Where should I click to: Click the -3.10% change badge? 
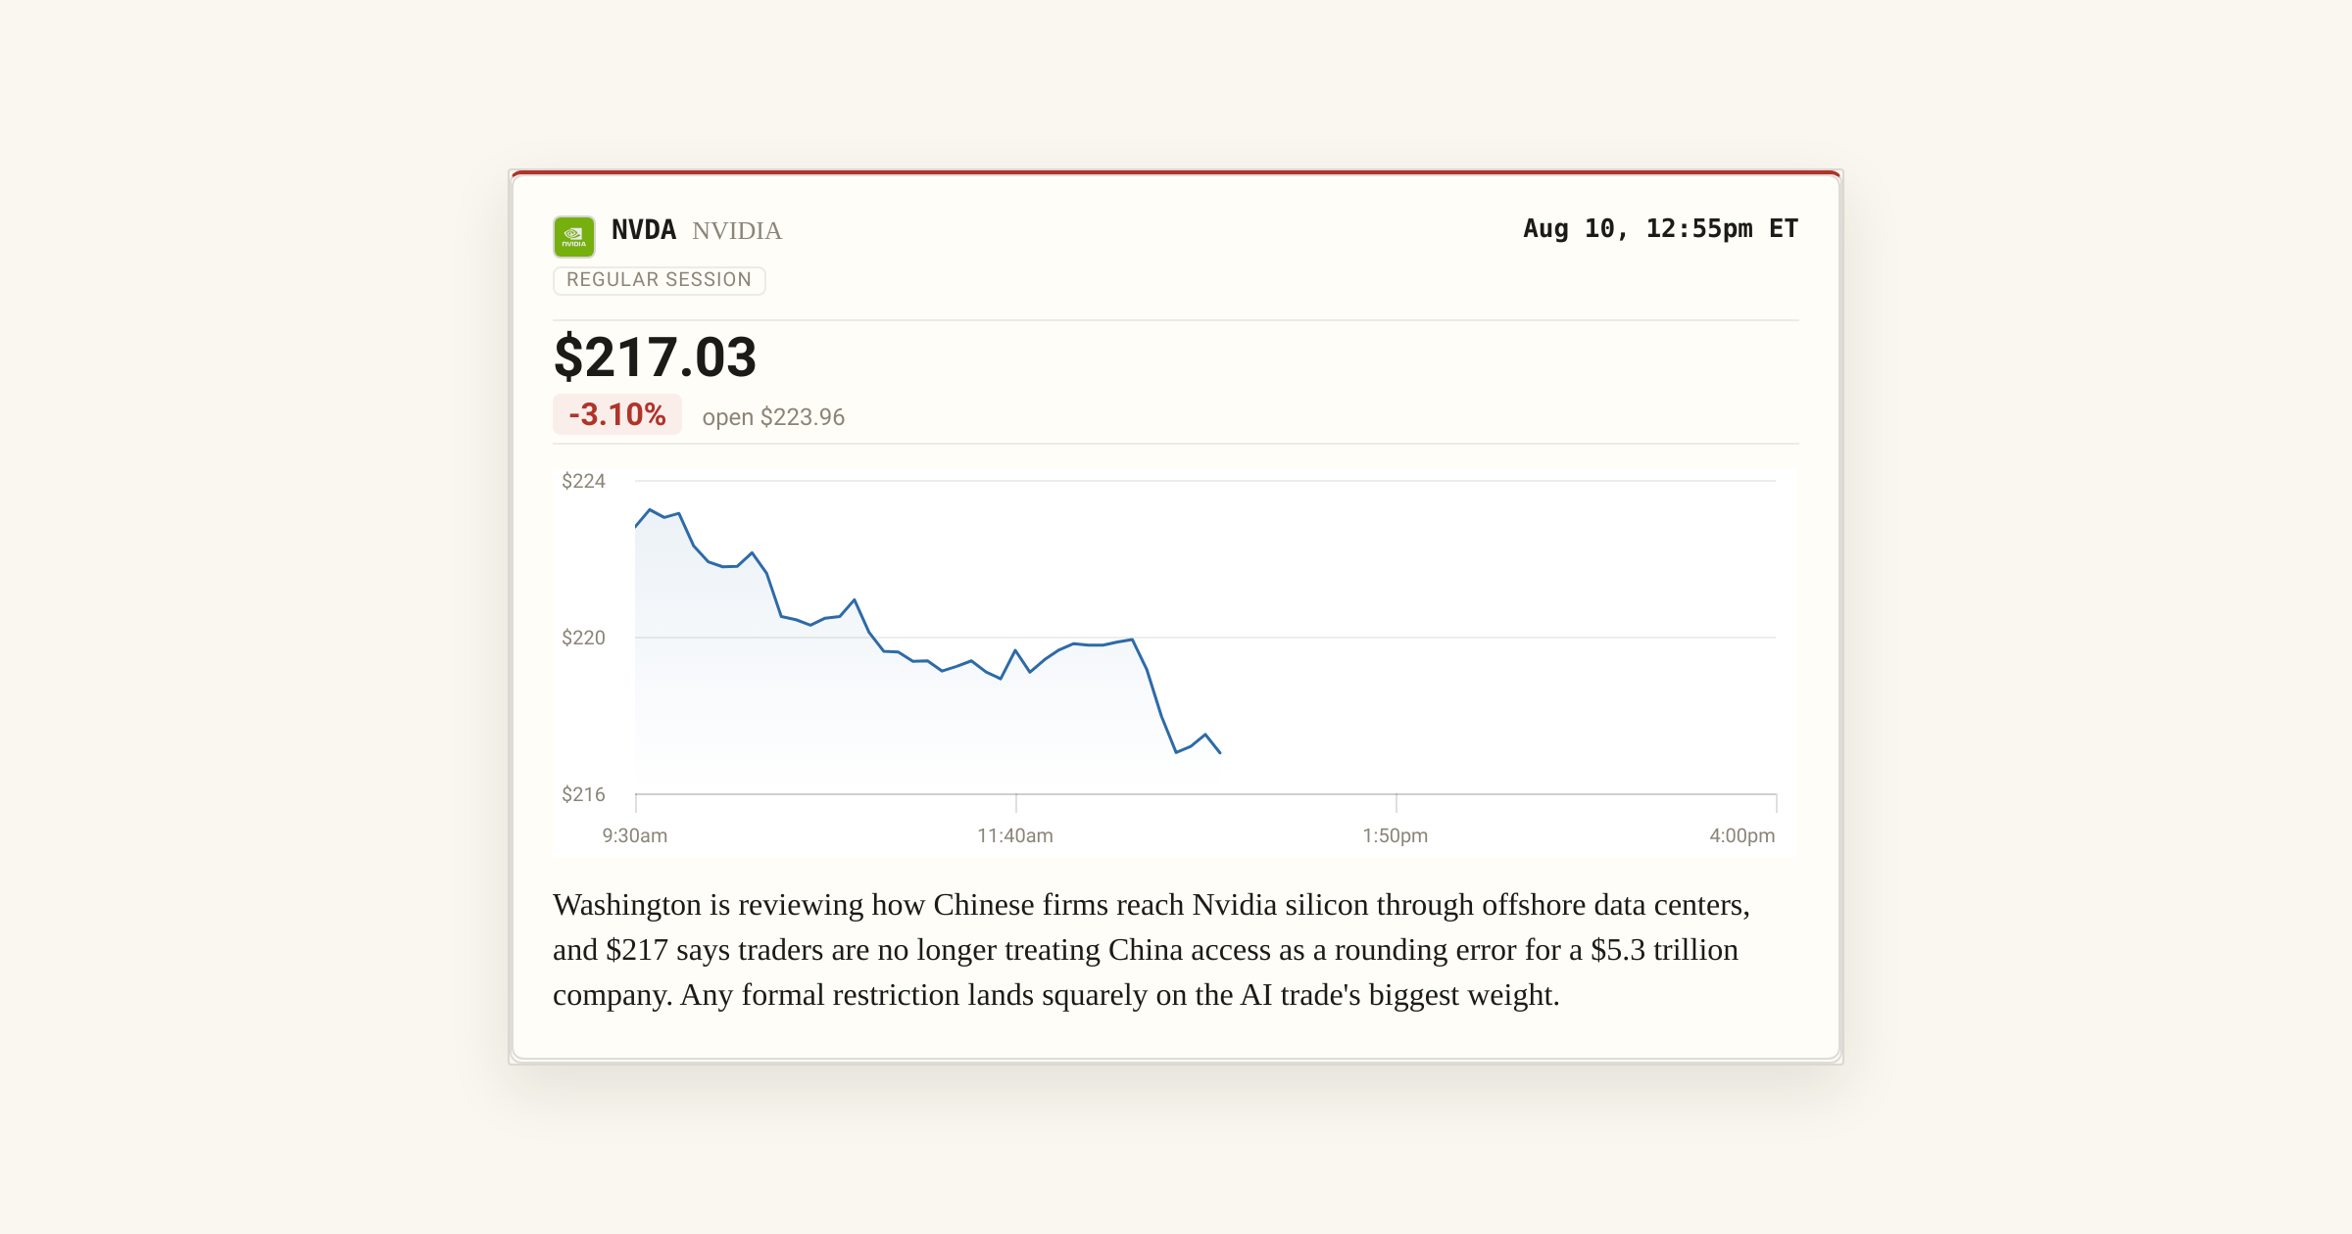point(617,414)
